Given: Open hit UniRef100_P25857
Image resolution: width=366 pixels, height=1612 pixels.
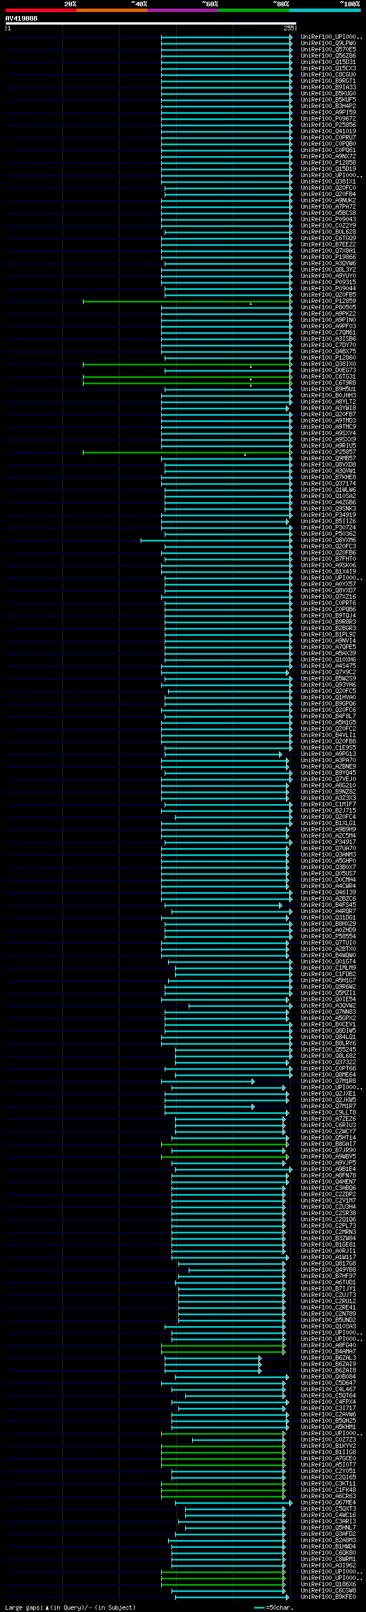Looking at the screenshot, I should (328, 452).
